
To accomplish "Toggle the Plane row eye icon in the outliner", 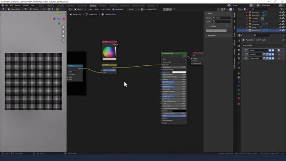I will click(280, 27).
